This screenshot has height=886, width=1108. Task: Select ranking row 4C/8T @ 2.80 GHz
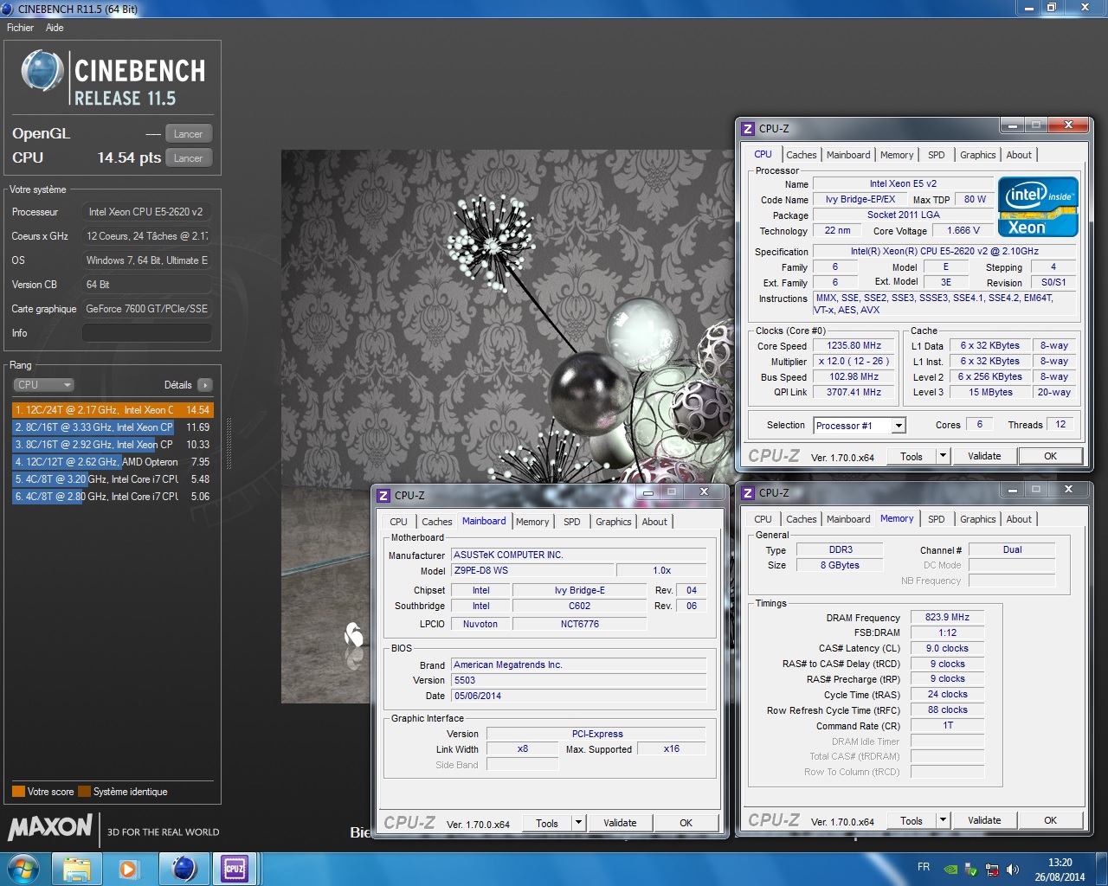pos(113,497)
